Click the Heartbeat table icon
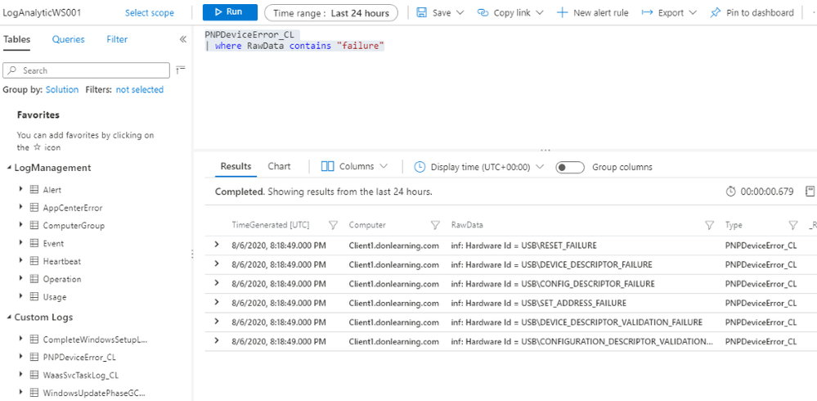This screenshot has width=817, height=401. pyautogui.click(x=34, y=261)
